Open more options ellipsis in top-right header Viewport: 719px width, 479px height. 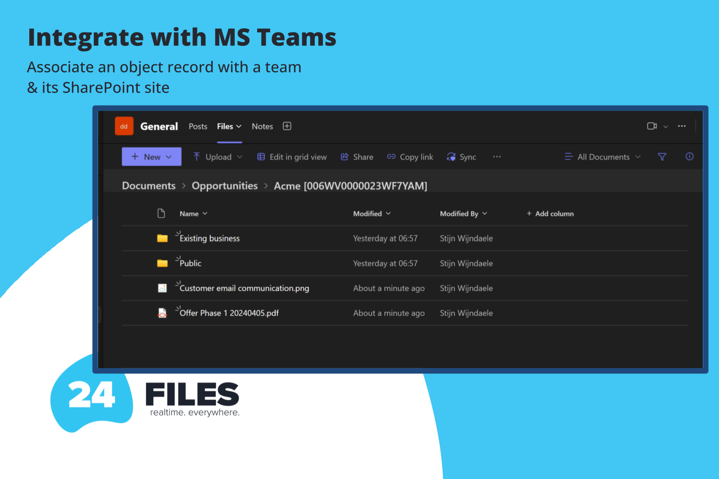pos(682,126)
